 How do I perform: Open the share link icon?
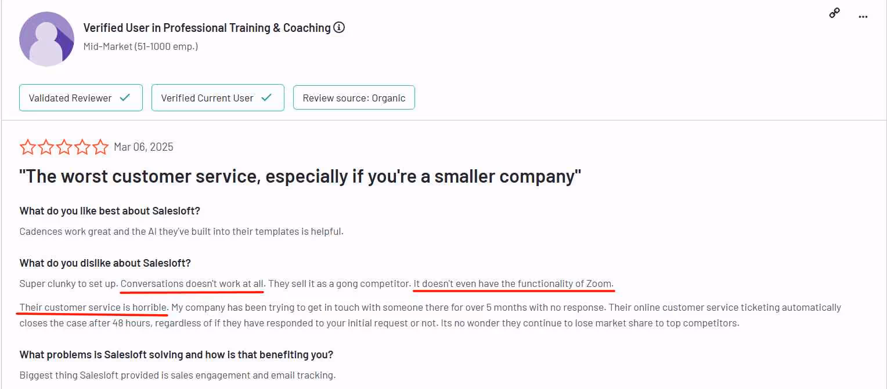pyautogui.click(x=834, y=12)
